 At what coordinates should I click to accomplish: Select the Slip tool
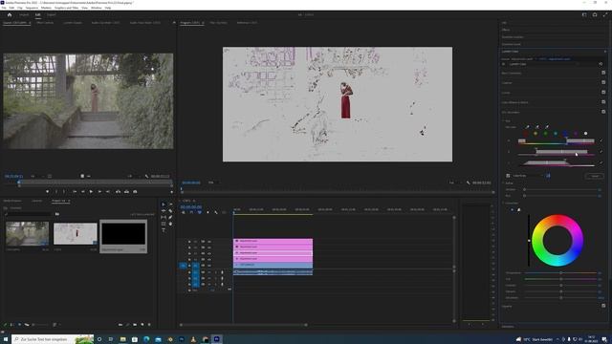pyautogui.click(x=164, y=217)
